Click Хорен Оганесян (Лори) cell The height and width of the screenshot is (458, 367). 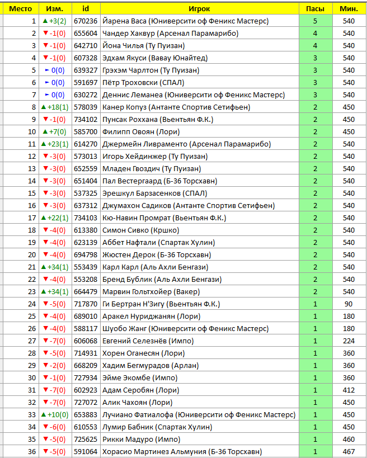(x=199, y=353)
